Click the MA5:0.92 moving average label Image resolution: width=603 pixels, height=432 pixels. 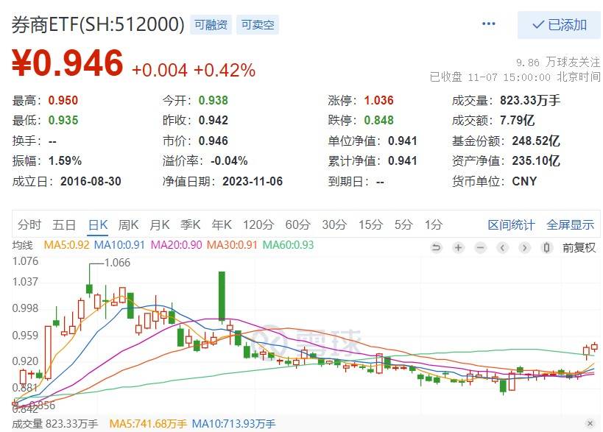click(x=67, y=244)
